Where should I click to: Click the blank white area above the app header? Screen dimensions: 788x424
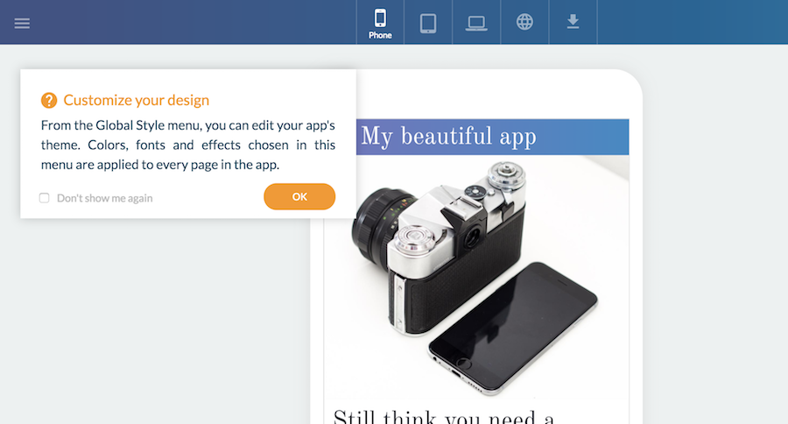[490, 95]
